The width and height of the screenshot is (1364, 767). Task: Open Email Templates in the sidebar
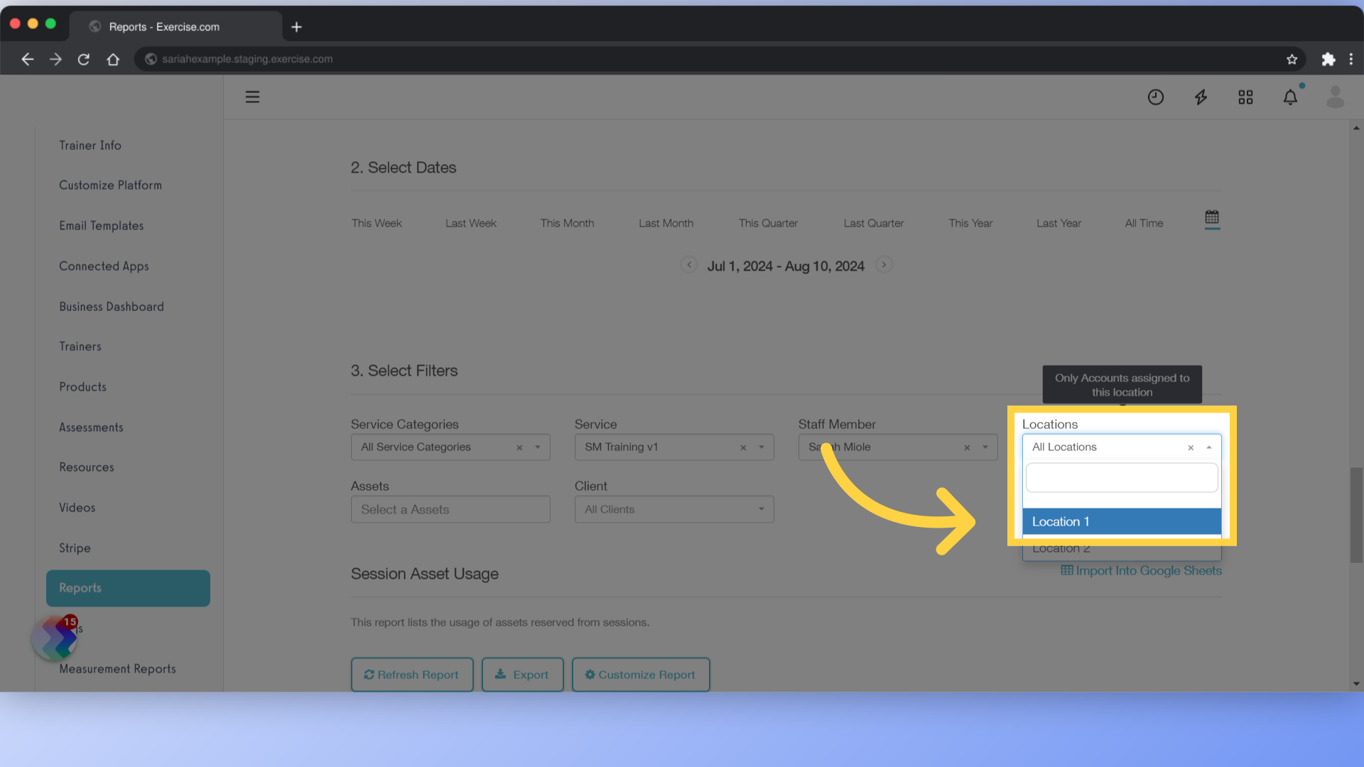pyautogui.click(x=102, y=226)
